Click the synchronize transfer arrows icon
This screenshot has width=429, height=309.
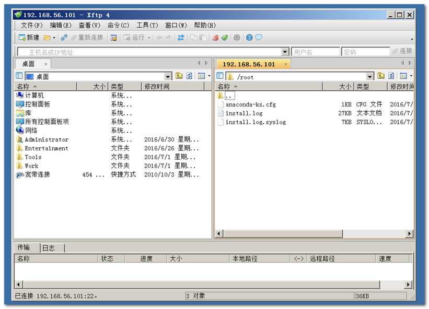click(181, 38)
